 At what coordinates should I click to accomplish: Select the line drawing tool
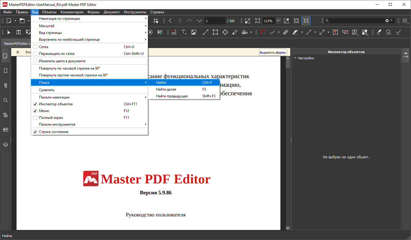[205, 32]
